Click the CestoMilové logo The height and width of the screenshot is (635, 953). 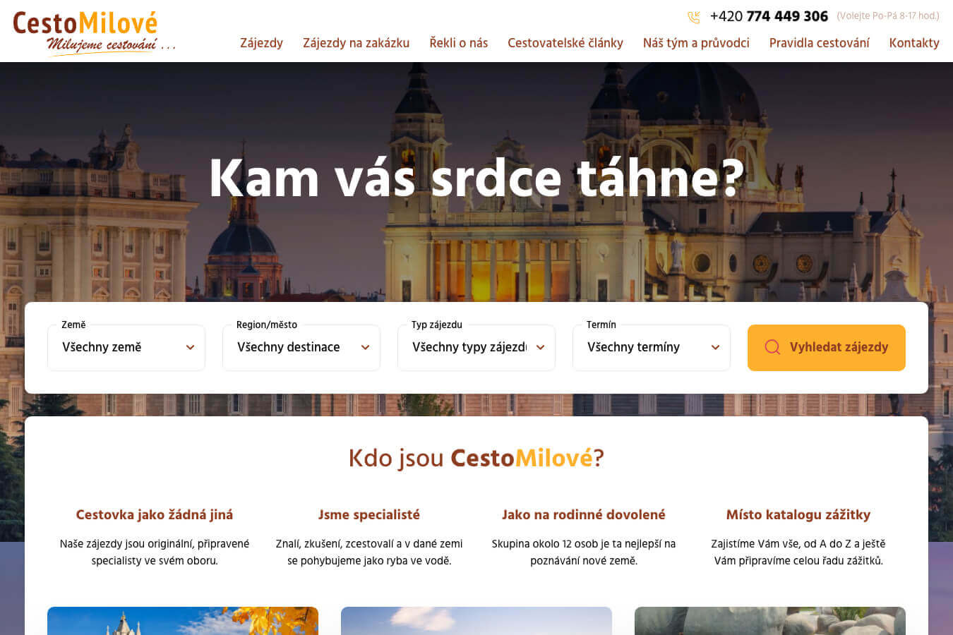(x=94, y=33)
